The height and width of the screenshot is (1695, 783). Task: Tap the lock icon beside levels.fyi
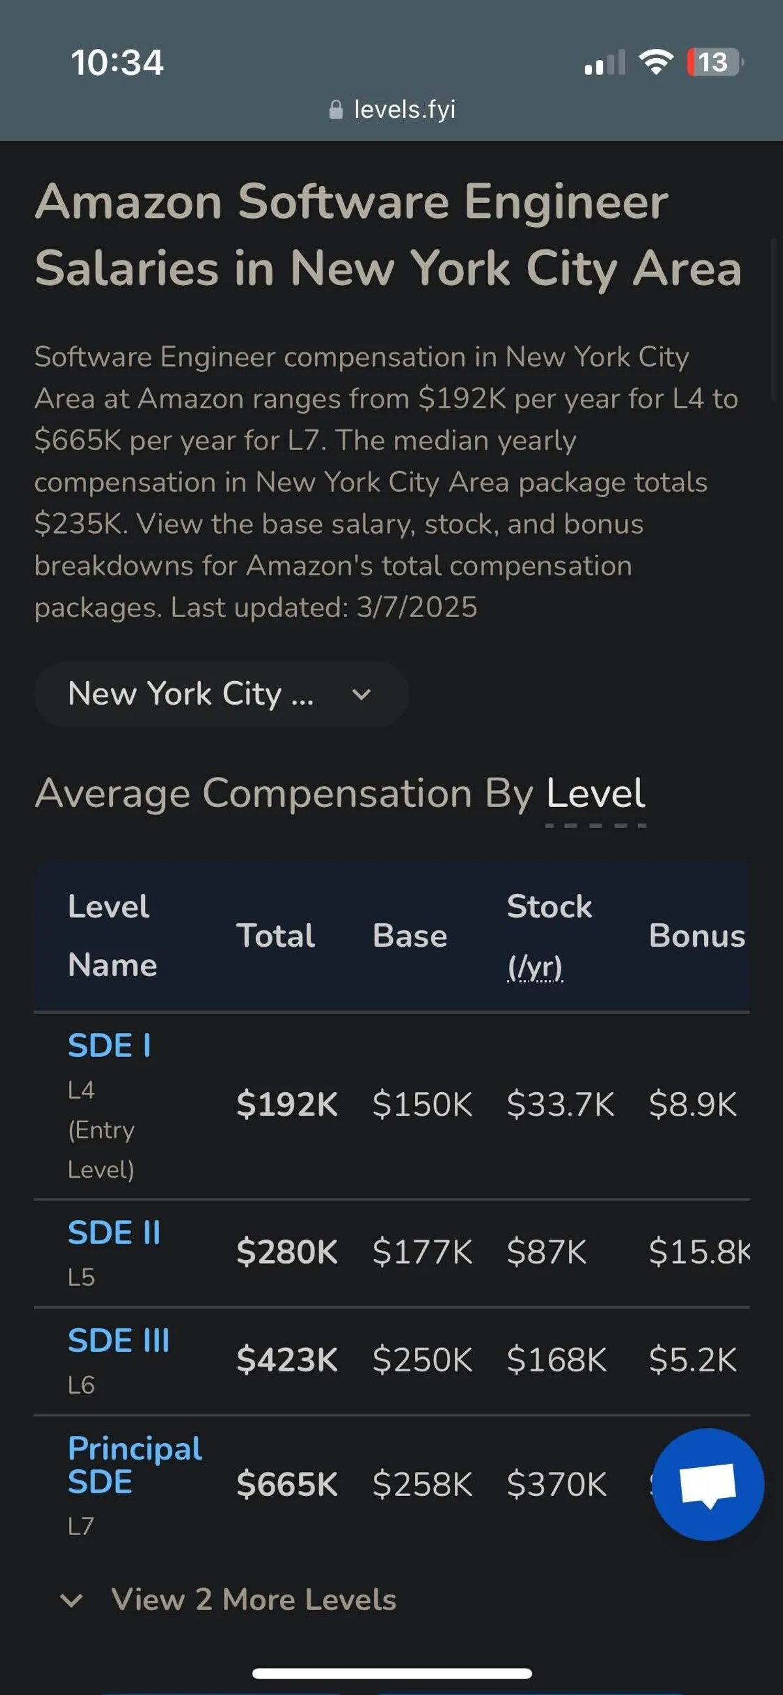point(335,110)
